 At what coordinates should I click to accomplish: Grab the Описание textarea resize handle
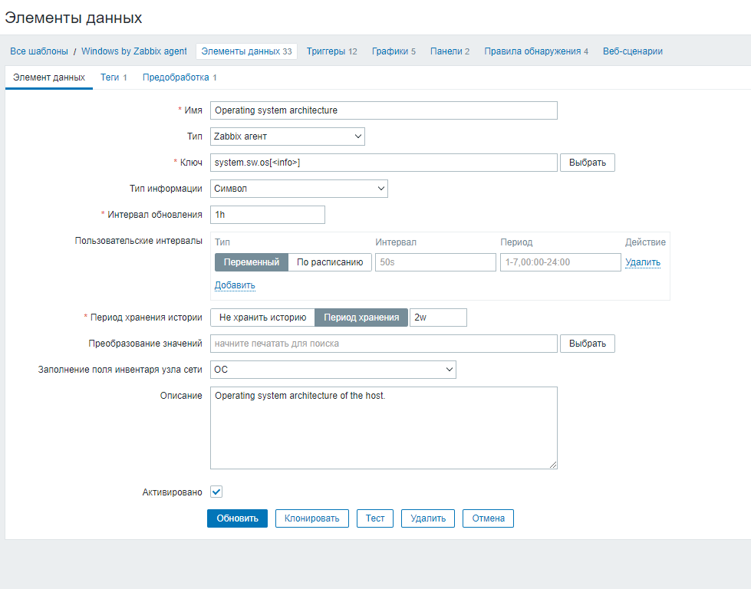point(553,464)
